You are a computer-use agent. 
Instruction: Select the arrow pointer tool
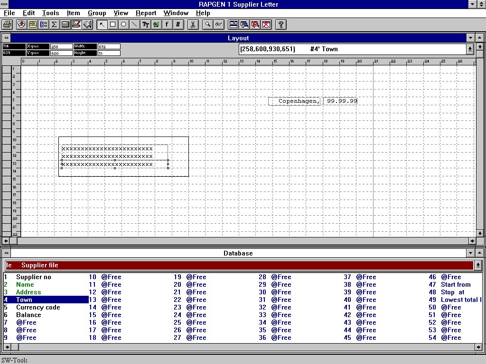point(102,24)
